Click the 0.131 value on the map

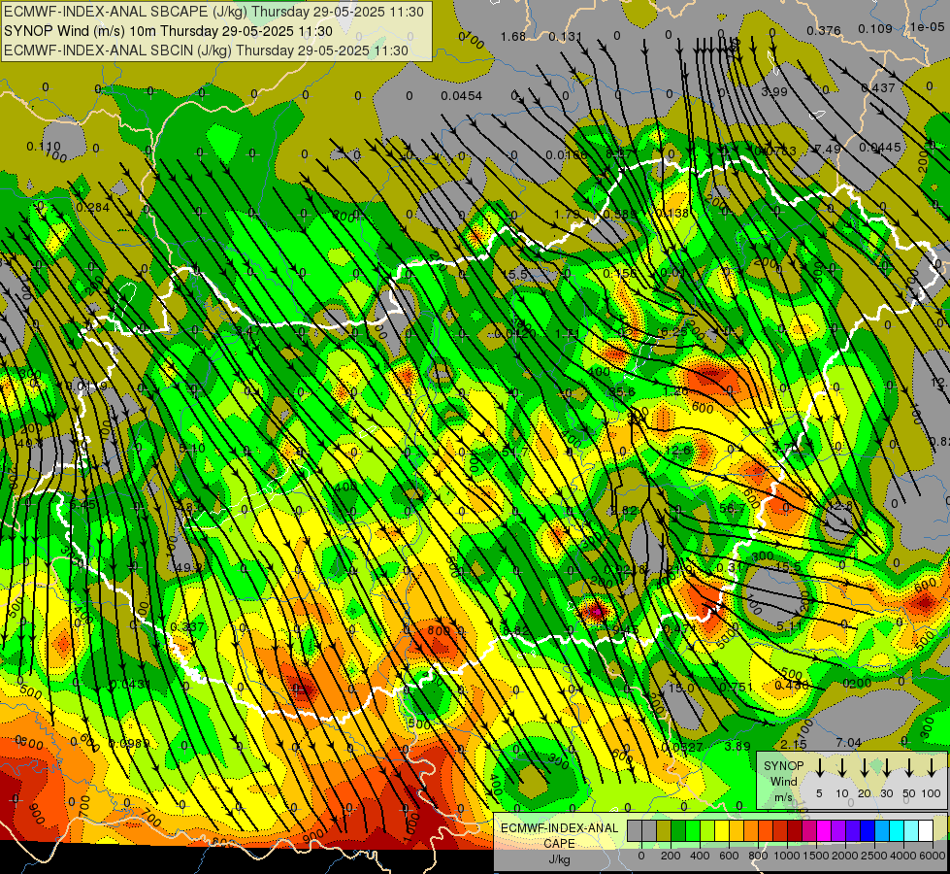tap(566, 37)
